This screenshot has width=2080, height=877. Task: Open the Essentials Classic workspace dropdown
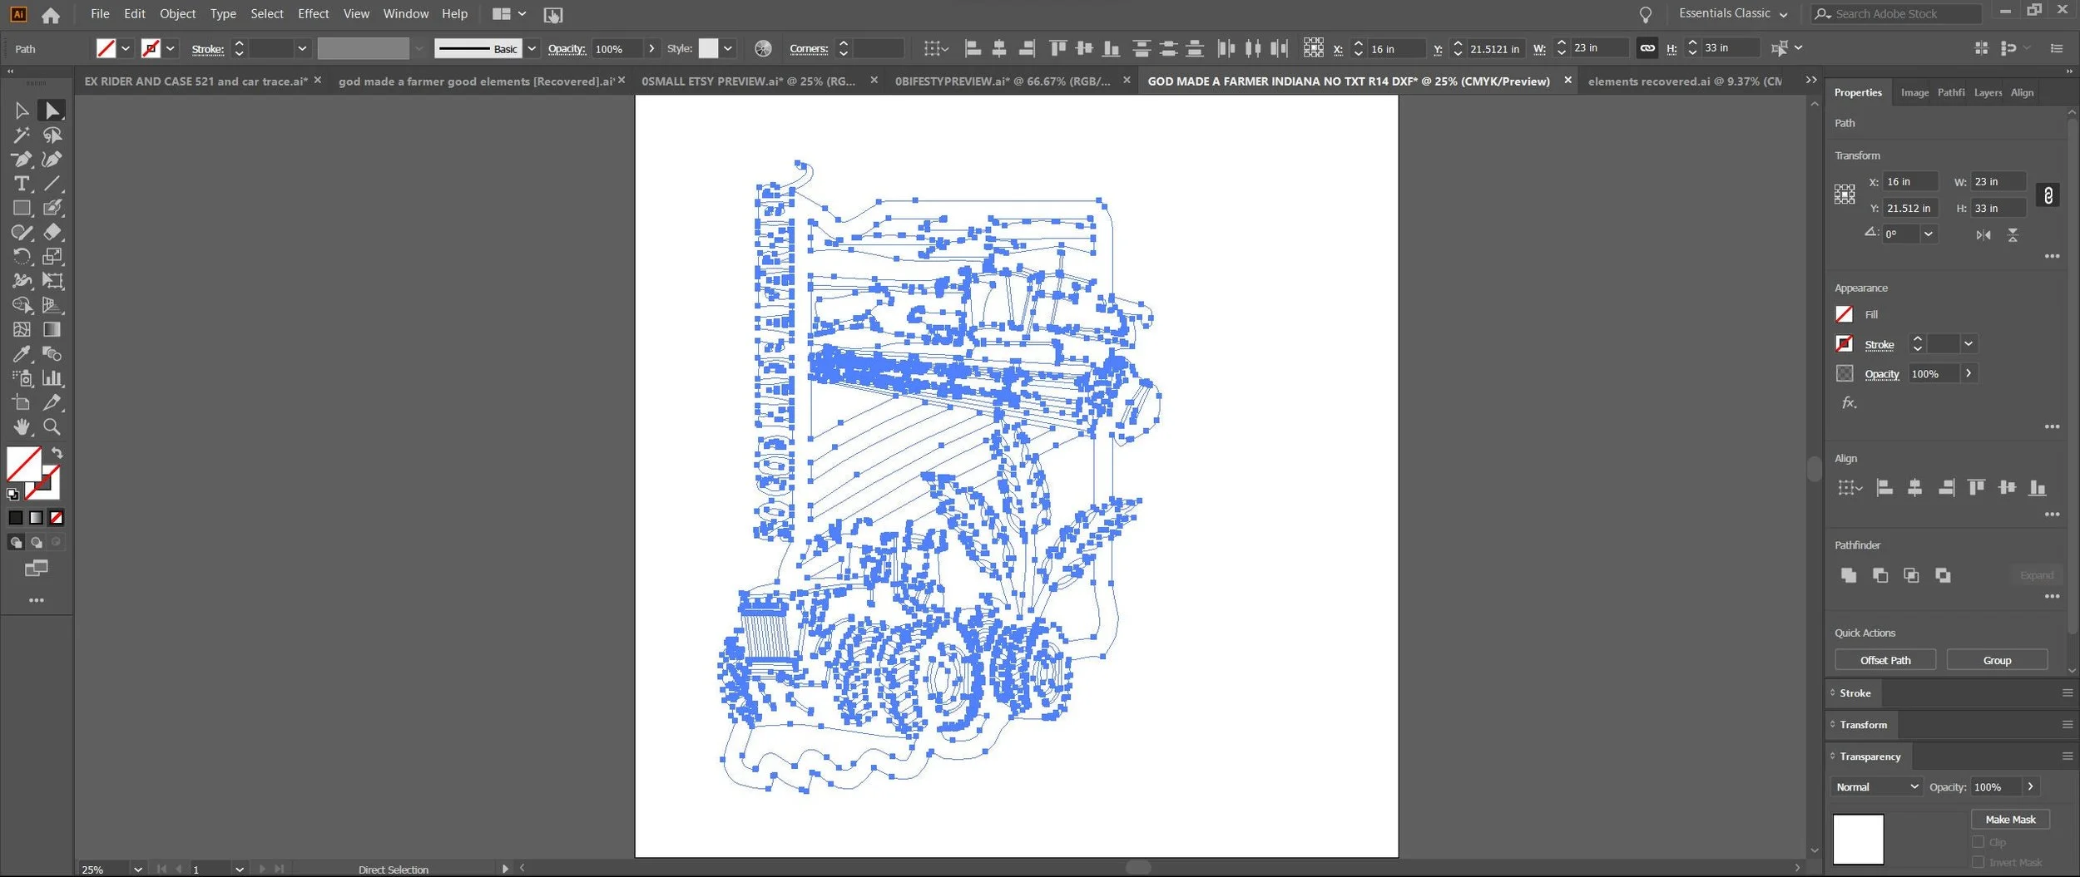[x=1733, y=13]
